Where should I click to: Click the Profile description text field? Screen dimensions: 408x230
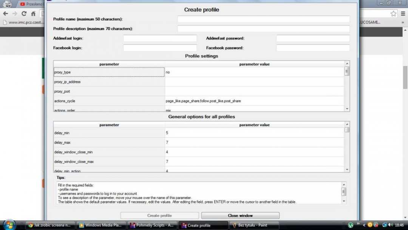coord(263,29)
